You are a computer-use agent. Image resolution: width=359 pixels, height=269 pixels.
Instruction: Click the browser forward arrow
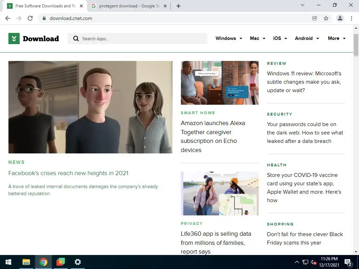tap(19, 18)
